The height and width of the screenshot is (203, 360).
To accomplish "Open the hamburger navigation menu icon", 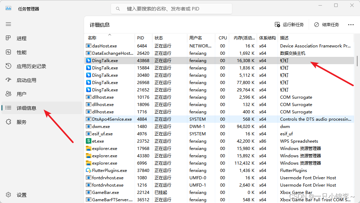I will click(x=8, y=24).
